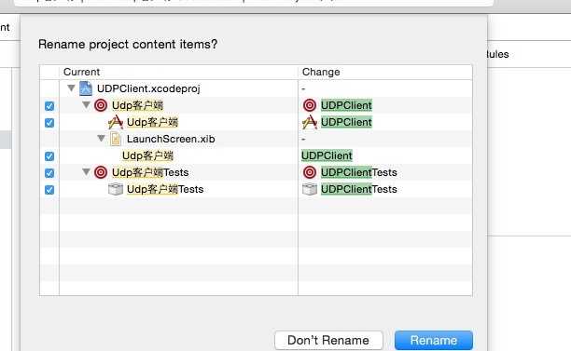
Task: Click the test bundle icon beside UDPClientTests
Action: [x=310, y=189]
